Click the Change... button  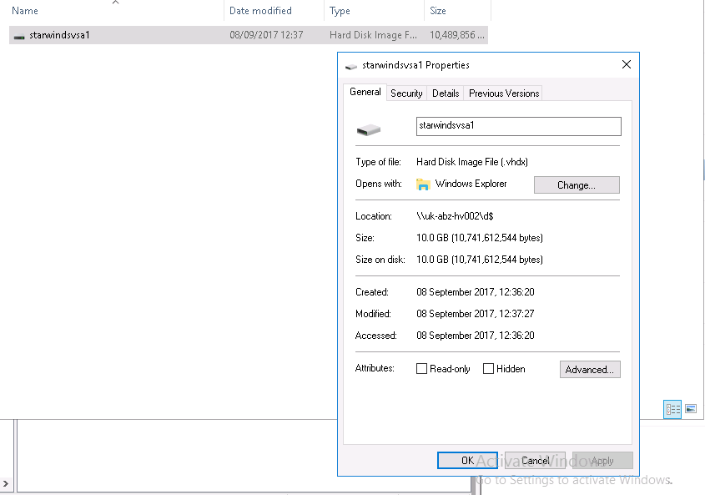tap(577, 185)
